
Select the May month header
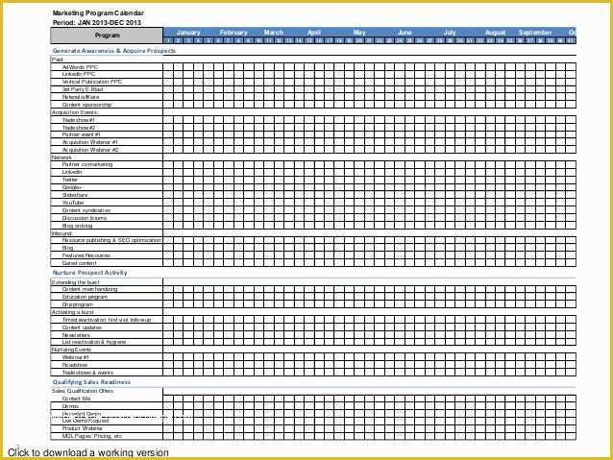pyautogui.click(x=359, y=33)
